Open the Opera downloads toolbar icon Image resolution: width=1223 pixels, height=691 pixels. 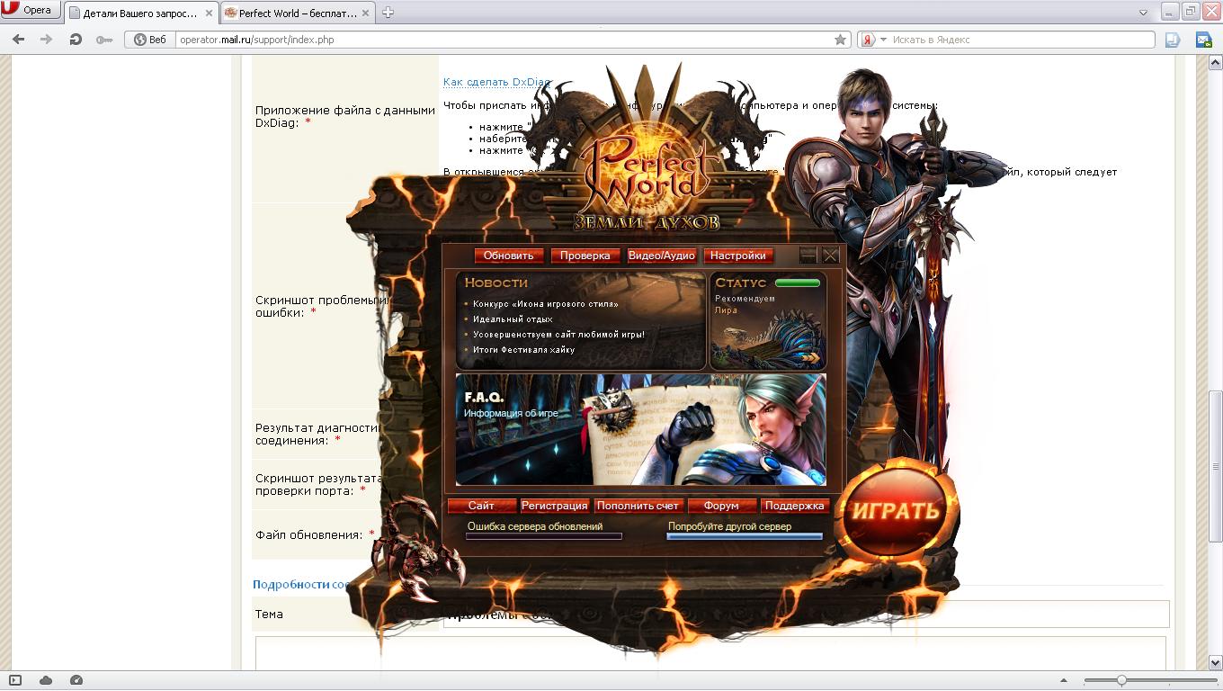[x=1173, y=40]
